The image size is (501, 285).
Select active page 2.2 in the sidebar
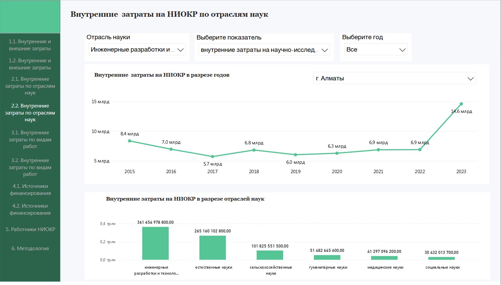tap(30, 113)
